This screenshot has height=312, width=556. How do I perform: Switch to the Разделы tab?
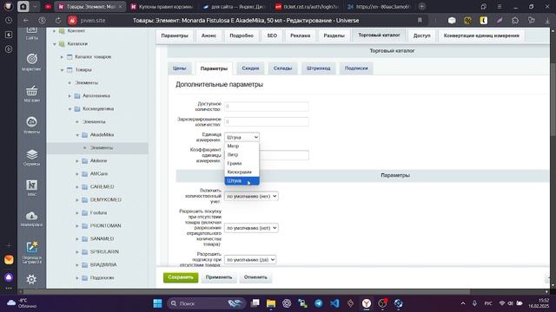(x=334, y=36)
